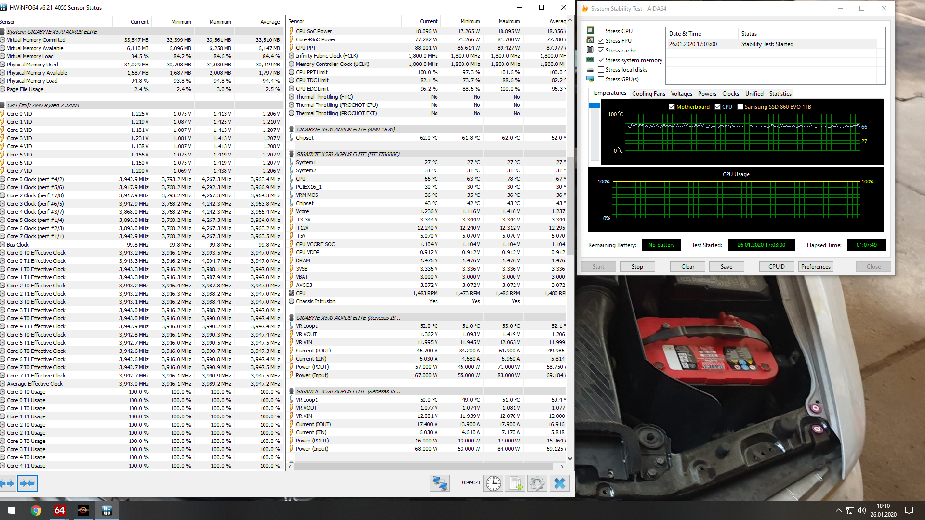
Task: Open HWiNFO remote network monitoring icon
Action: (439, 483)
